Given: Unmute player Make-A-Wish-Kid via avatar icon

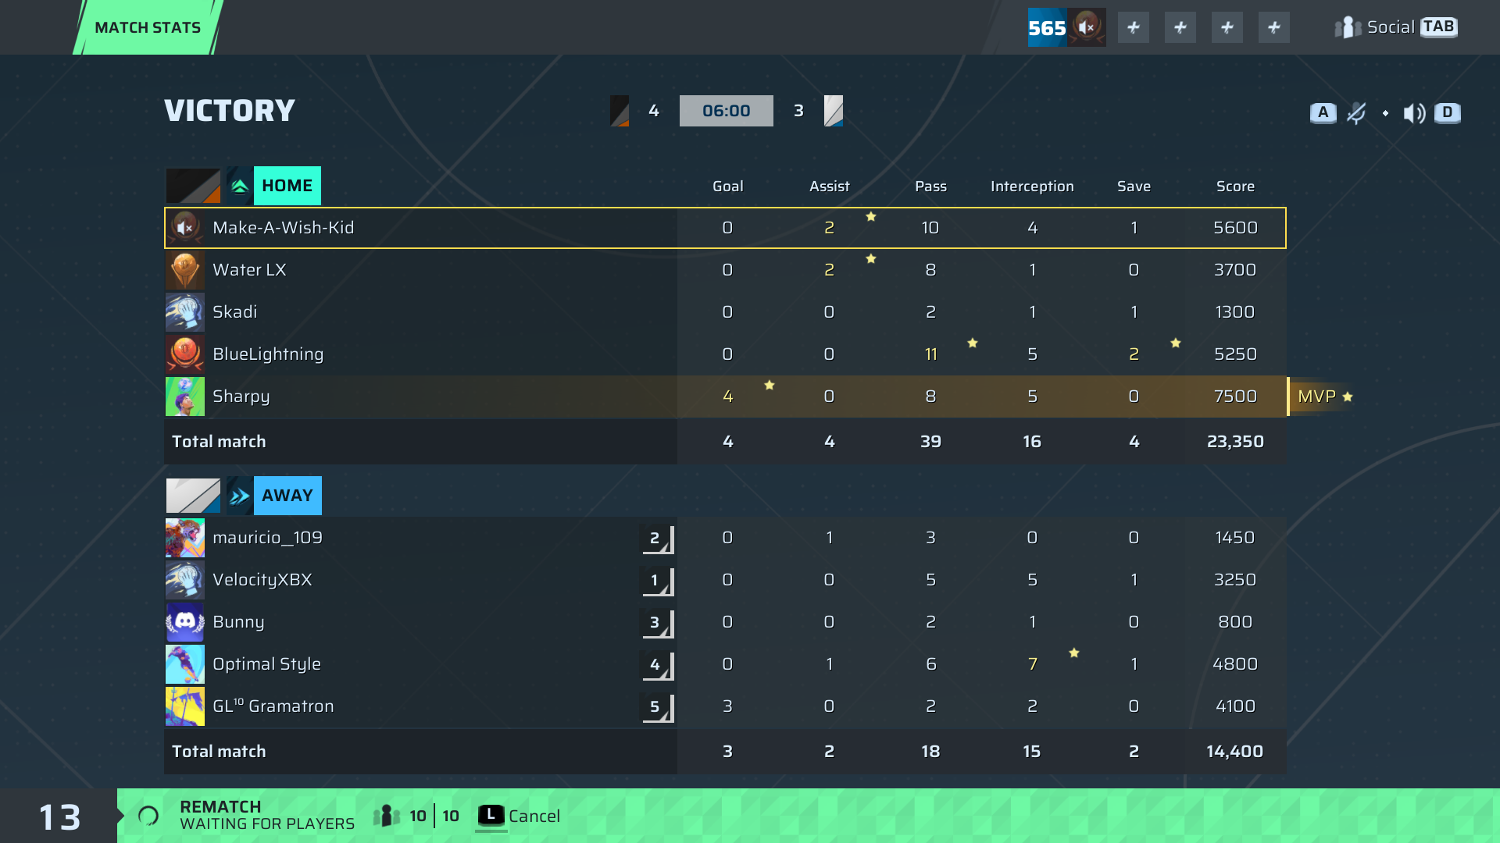Looking at the screenshot, I should (x=185, y=228).
